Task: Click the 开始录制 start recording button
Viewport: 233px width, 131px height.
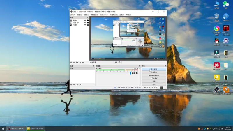Action: pos(154,72)
